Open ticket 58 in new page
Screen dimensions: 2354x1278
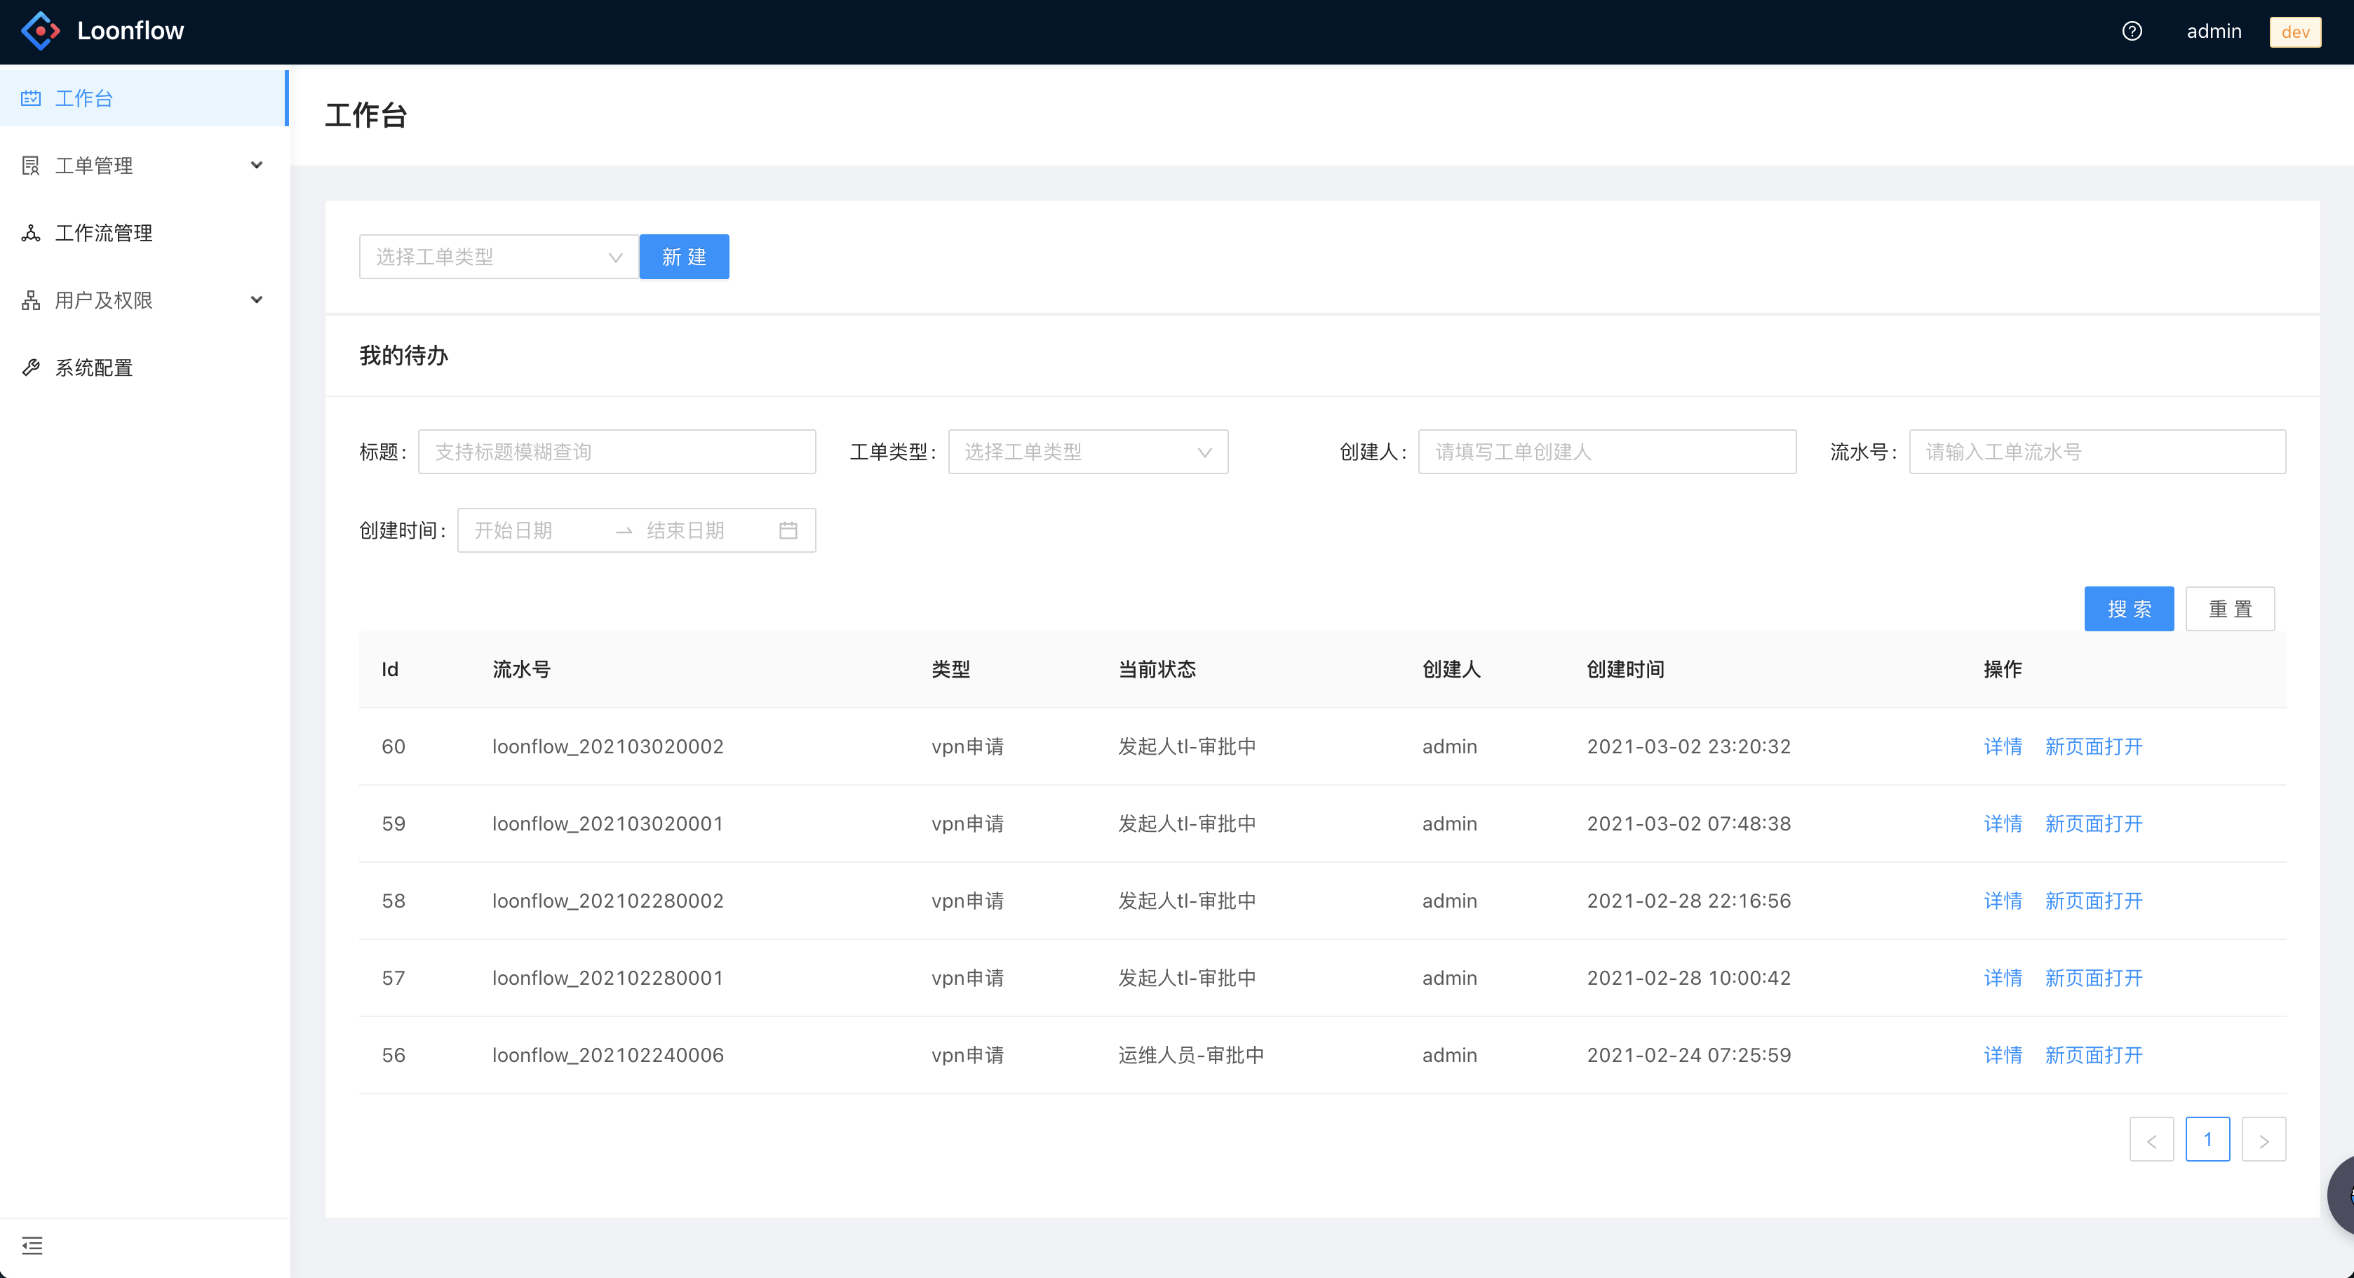coord(2094,901)
